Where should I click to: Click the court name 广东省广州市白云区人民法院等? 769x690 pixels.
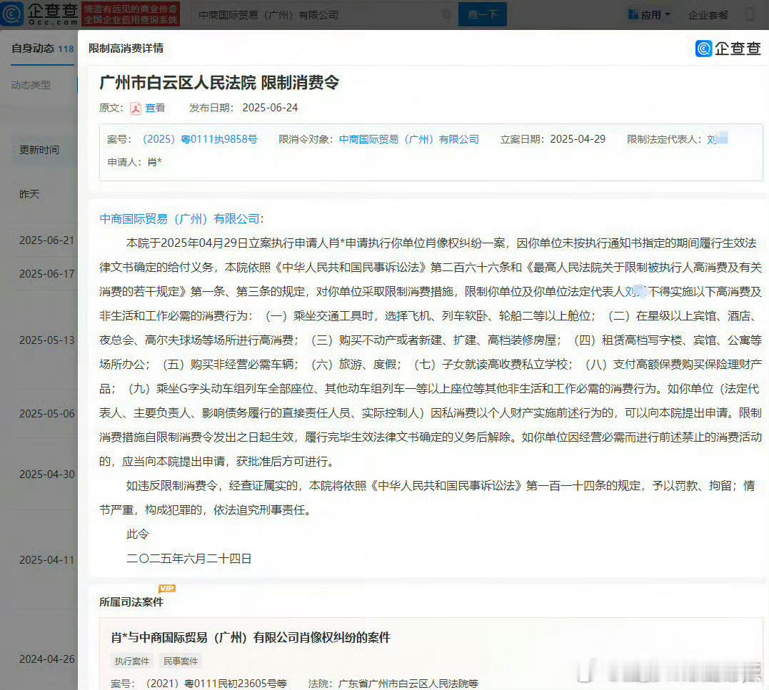pos(408,683)
